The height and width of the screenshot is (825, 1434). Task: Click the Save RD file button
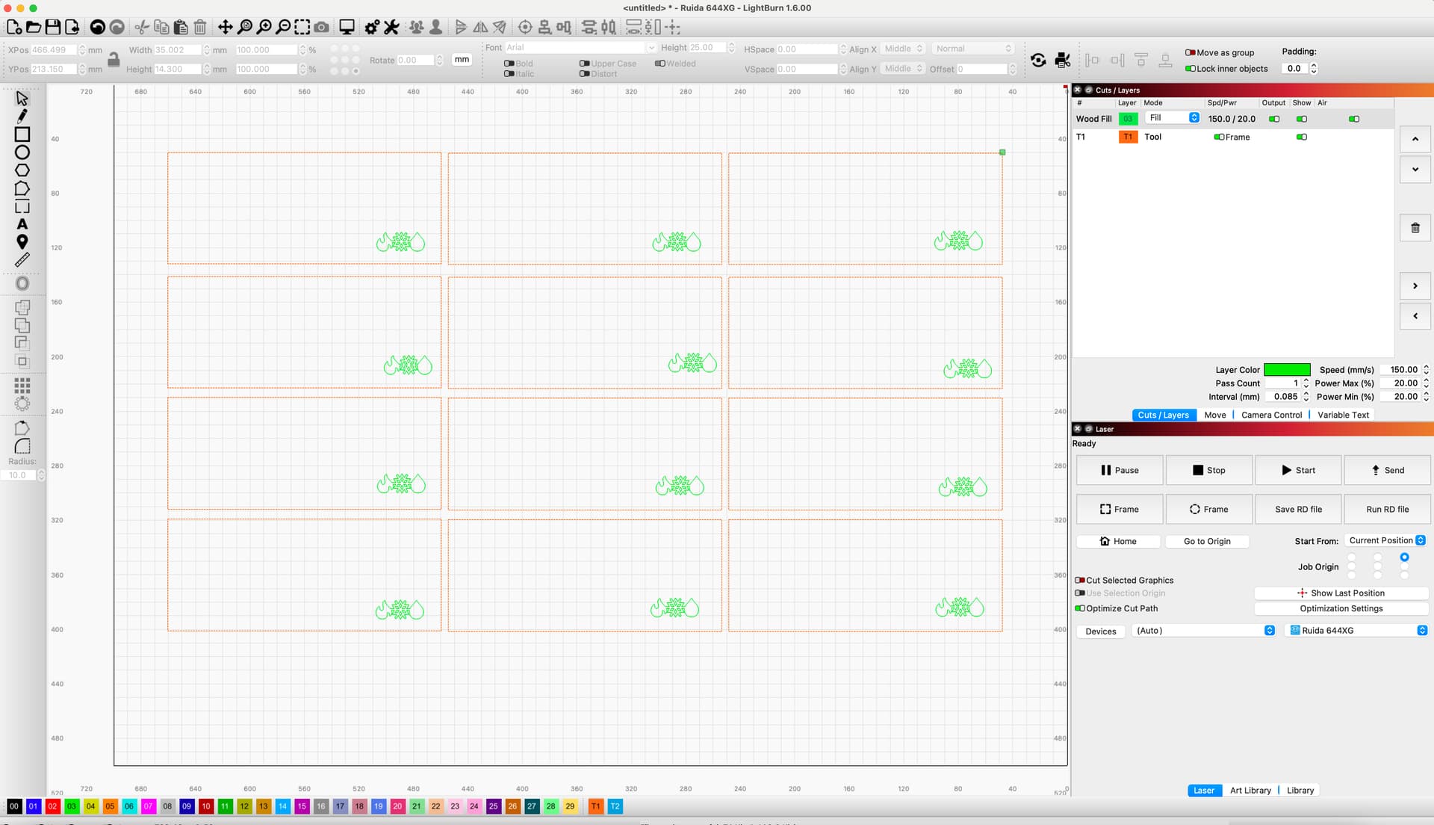pyautogui.click(x=1297, y=509)
